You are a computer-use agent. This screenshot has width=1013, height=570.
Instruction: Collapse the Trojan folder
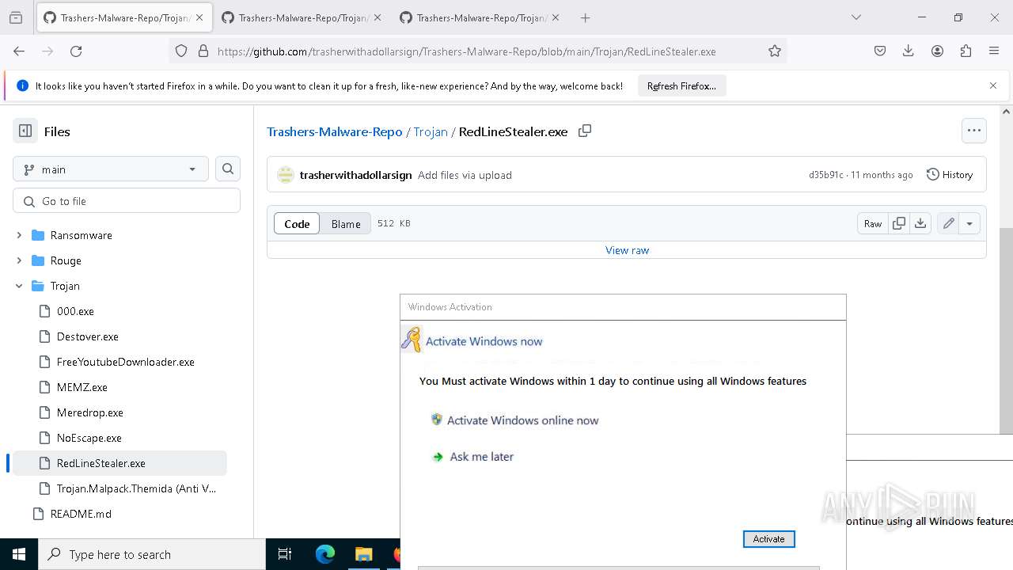pos(19,286)
